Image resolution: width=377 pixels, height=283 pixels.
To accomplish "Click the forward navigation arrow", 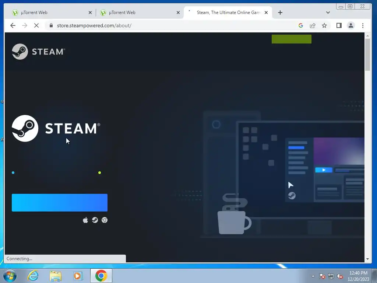I will [x=25, y=25].
